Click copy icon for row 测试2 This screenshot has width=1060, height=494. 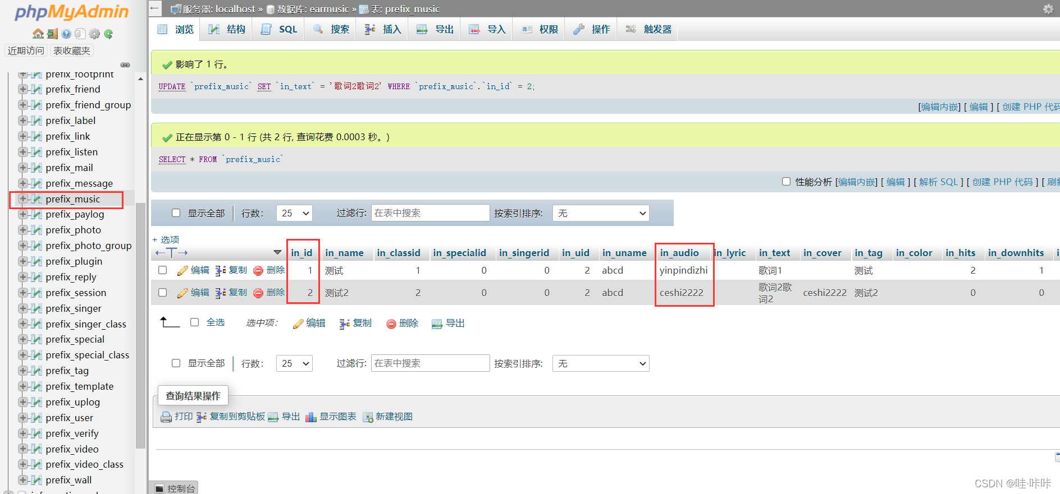pyautogui.click(x=221, y=293)
